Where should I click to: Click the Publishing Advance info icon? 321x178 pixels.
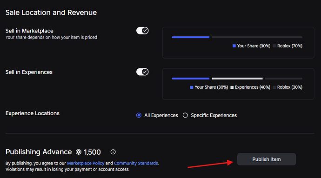click(x=113, y=152)
